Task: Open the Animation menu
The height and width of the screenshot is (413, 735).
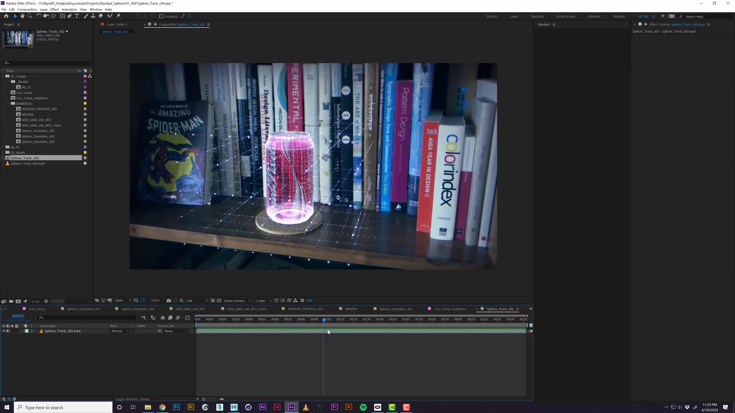Action: 69,10
